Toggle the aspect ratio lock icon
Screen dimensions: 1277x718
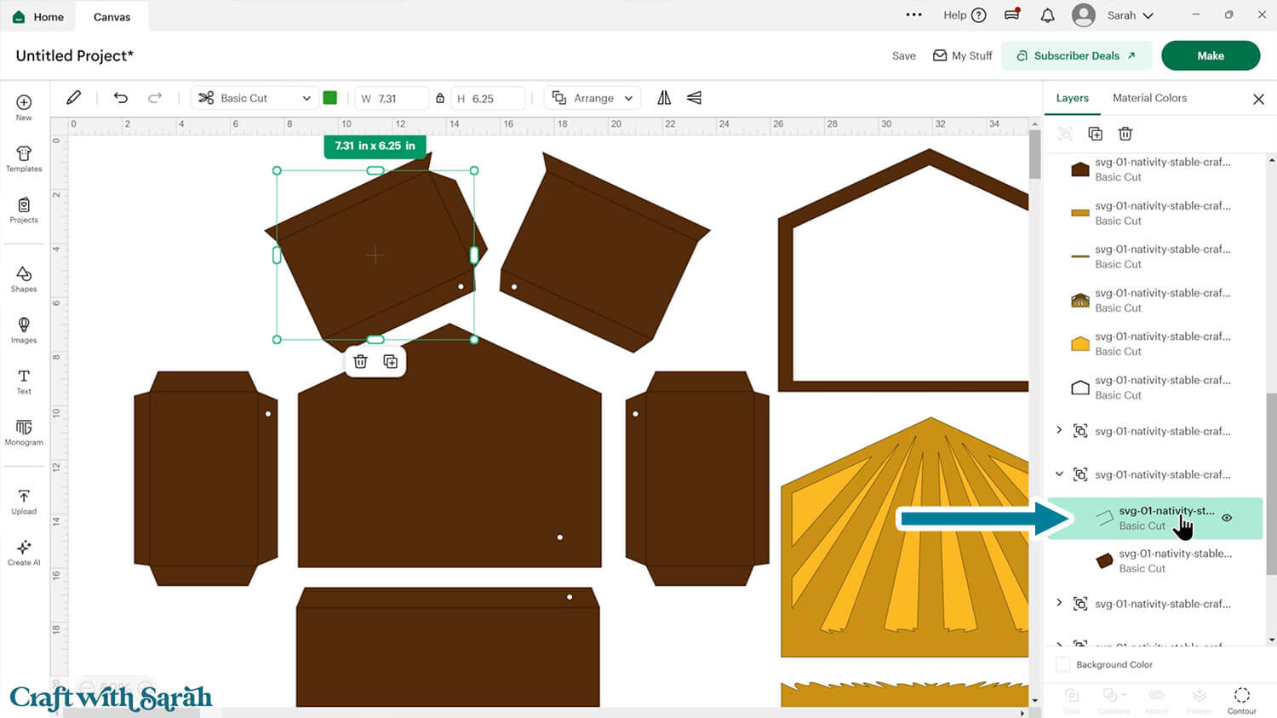point(440,98)
